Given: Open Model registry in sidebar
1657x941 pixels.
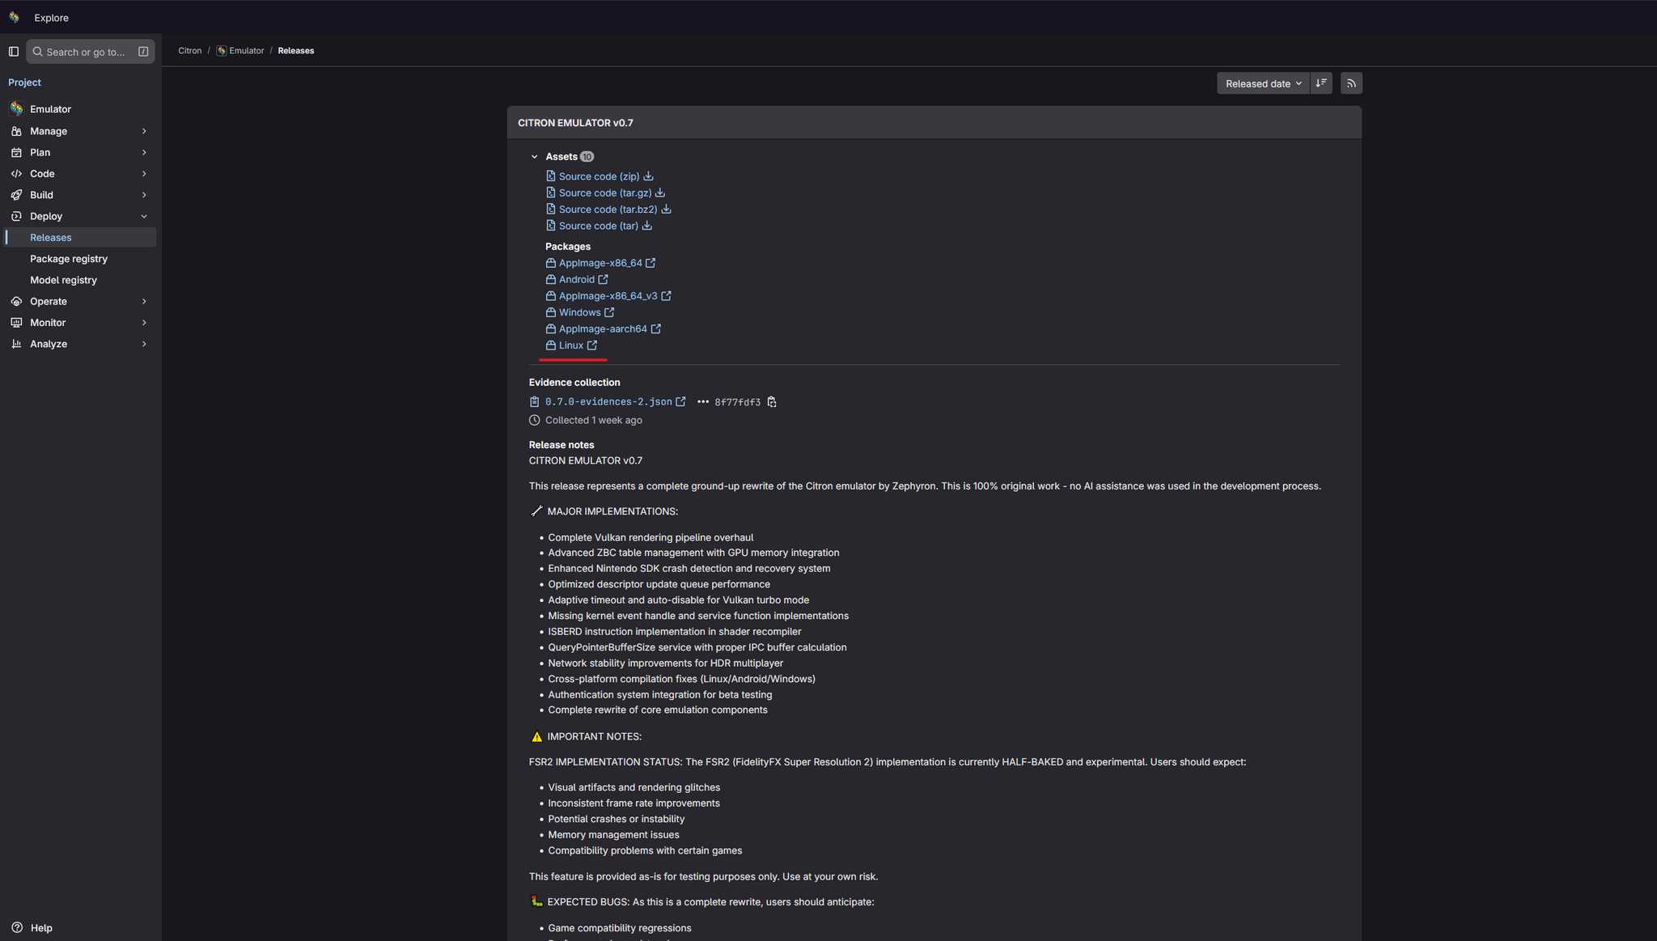Looking at the screenshot, I should point(63,280).
